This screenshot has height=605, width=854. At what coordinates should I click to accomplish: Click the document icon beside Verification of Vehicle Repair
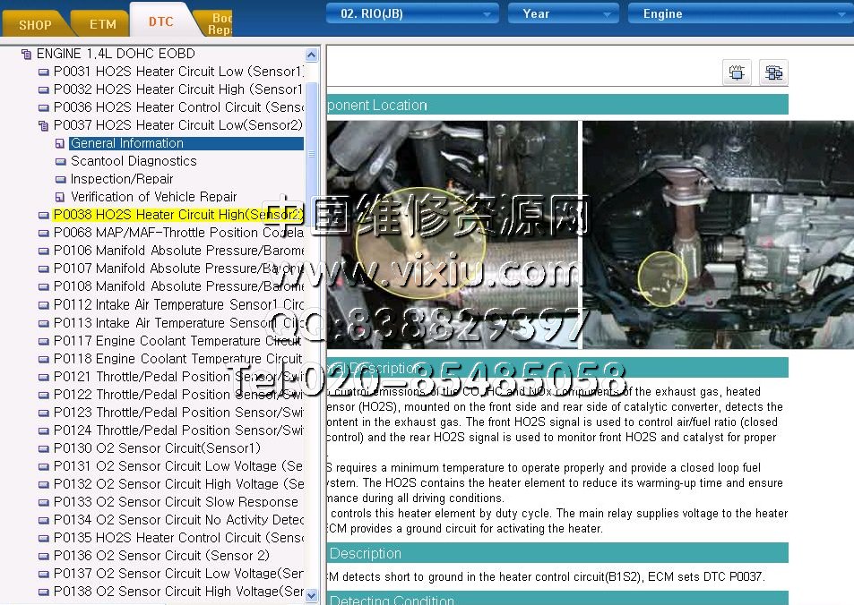point(60,197)
